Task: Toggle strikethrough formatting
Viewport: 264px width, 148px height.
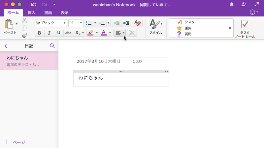Action: coord(68,33)
